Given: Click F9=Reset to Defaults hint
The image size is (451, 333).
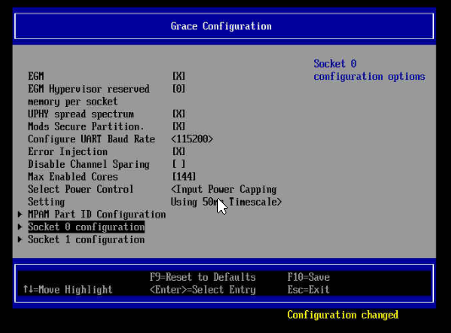Looking at the screenshot, I should tap(203, 277).
